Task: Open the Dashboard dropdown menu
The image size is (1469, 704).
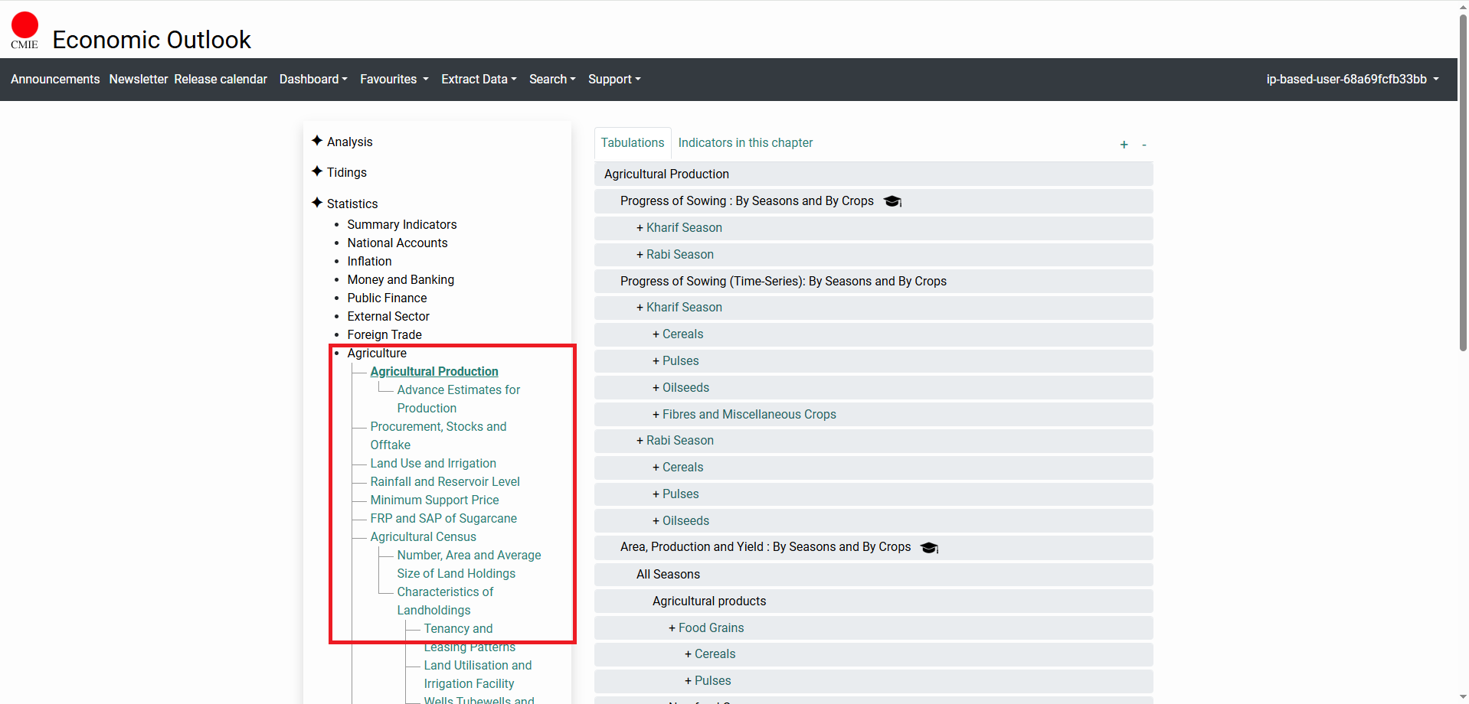Action: (x=312, y=80)
